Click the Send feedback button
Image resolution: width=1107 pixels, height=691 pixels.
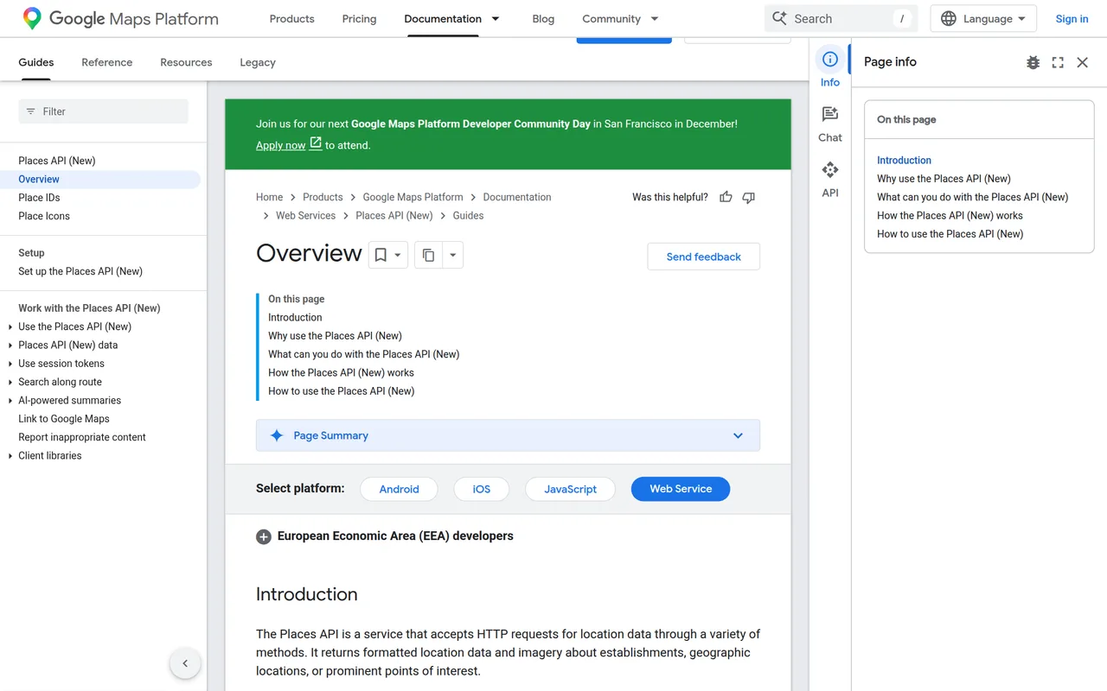[704, 257]
